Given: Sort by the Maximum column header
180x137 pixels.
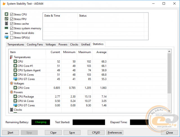Looking at the screenshot, I should [84, 52].
